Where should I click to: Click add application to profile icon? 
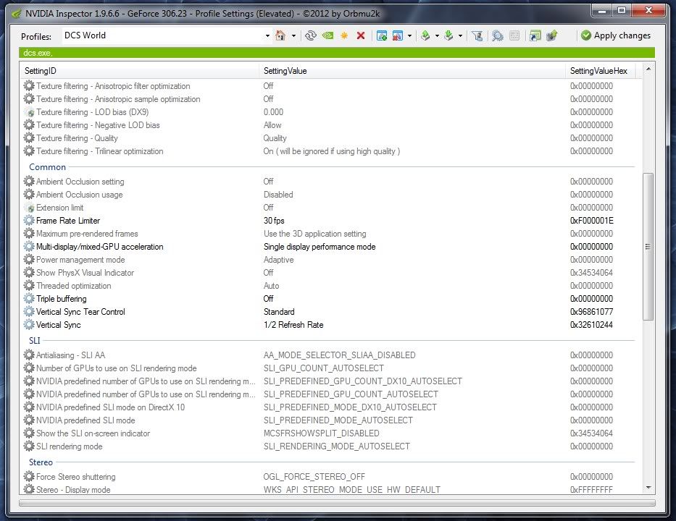[x=382, y=35]
